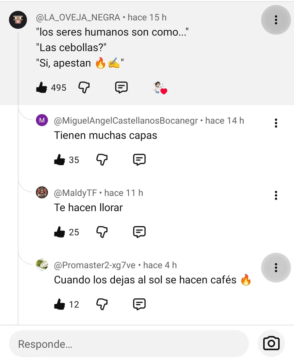The width and height of the screenshot is (294, 363).
Task: Dislike the LA_OVEJA_NEGRA comment
Action: (84, 87)
